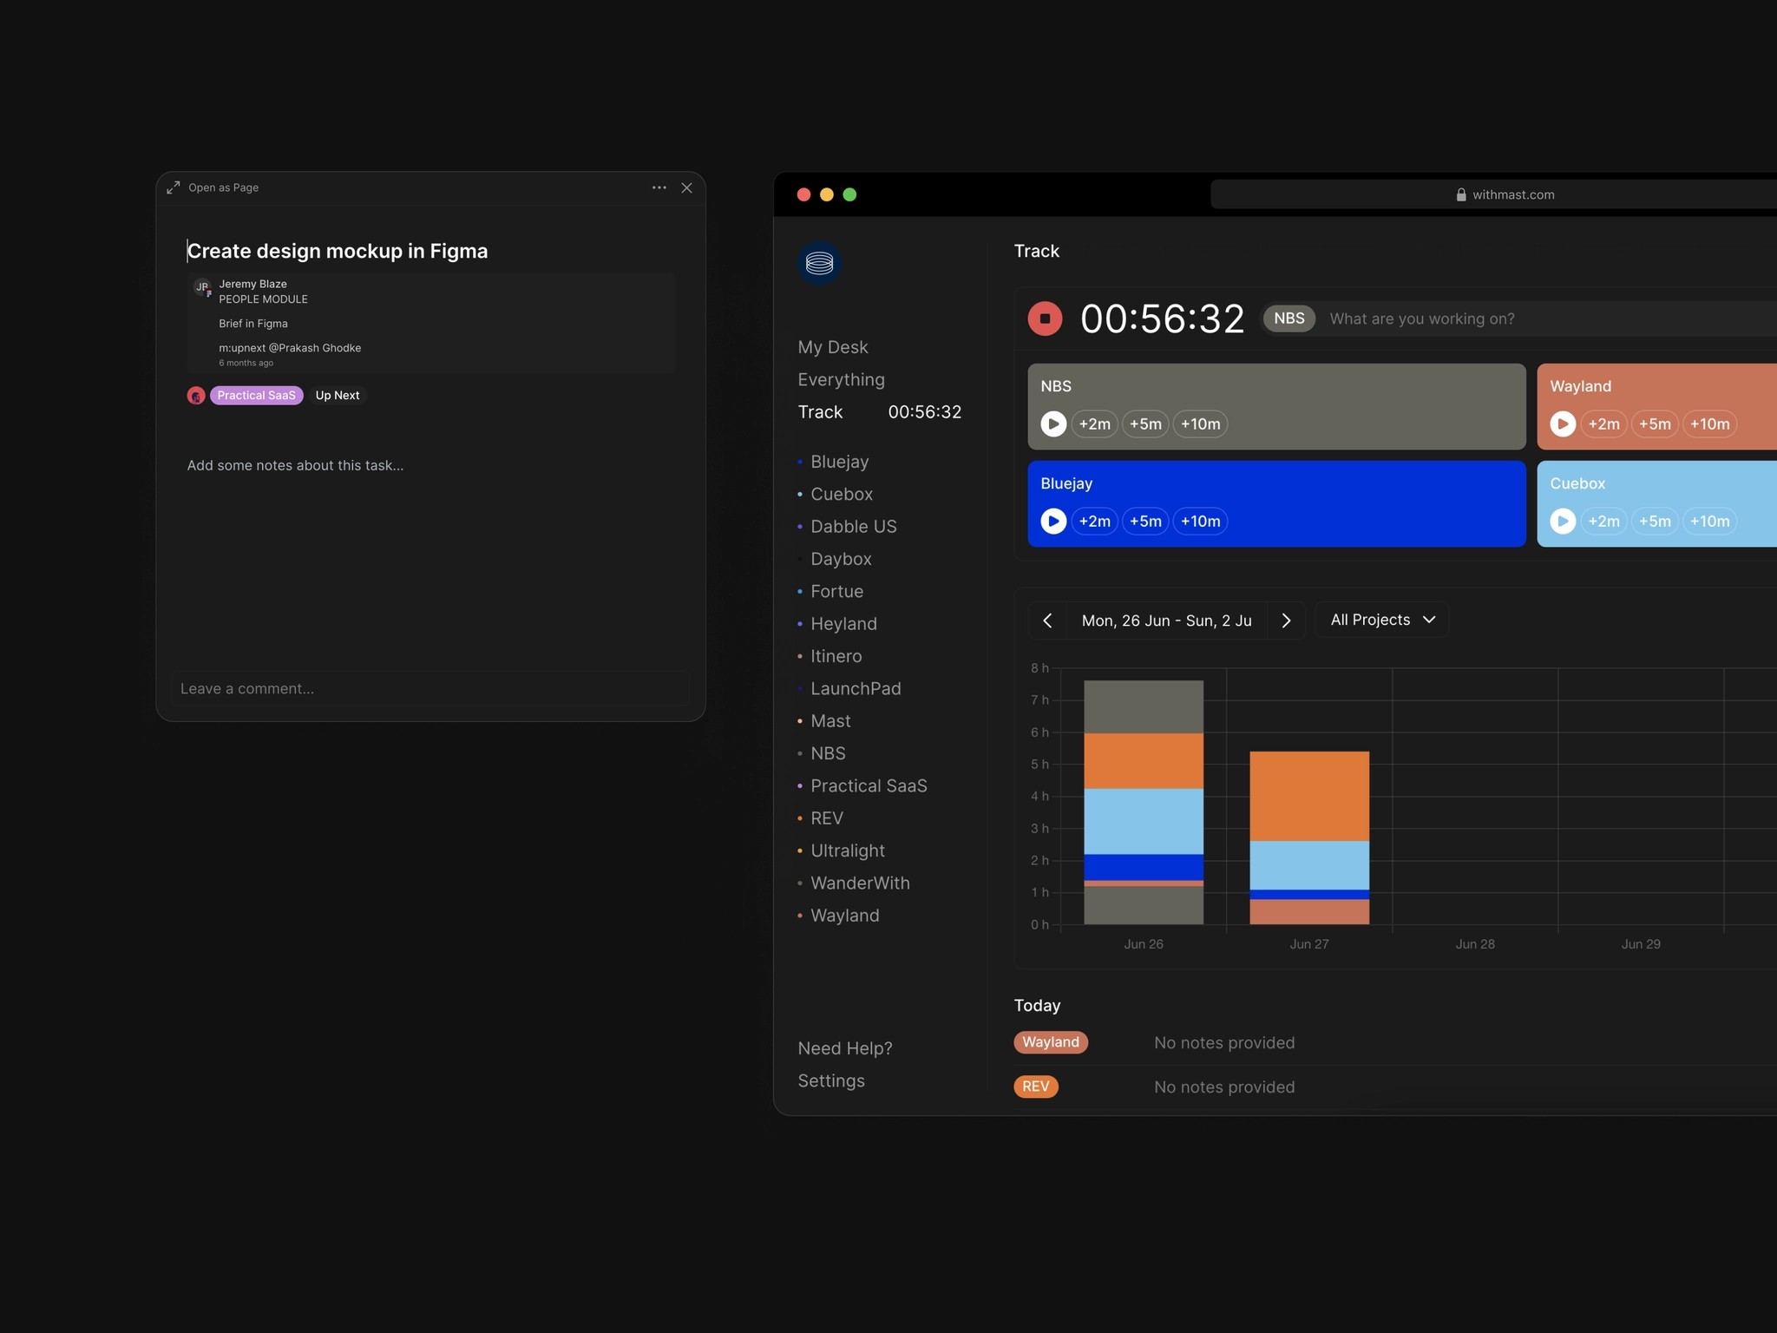1777x1333 pixels.
Task: Open the date range Mon, 26 Jun picker
Action: pyautogui.click(x=1166, y=621)
